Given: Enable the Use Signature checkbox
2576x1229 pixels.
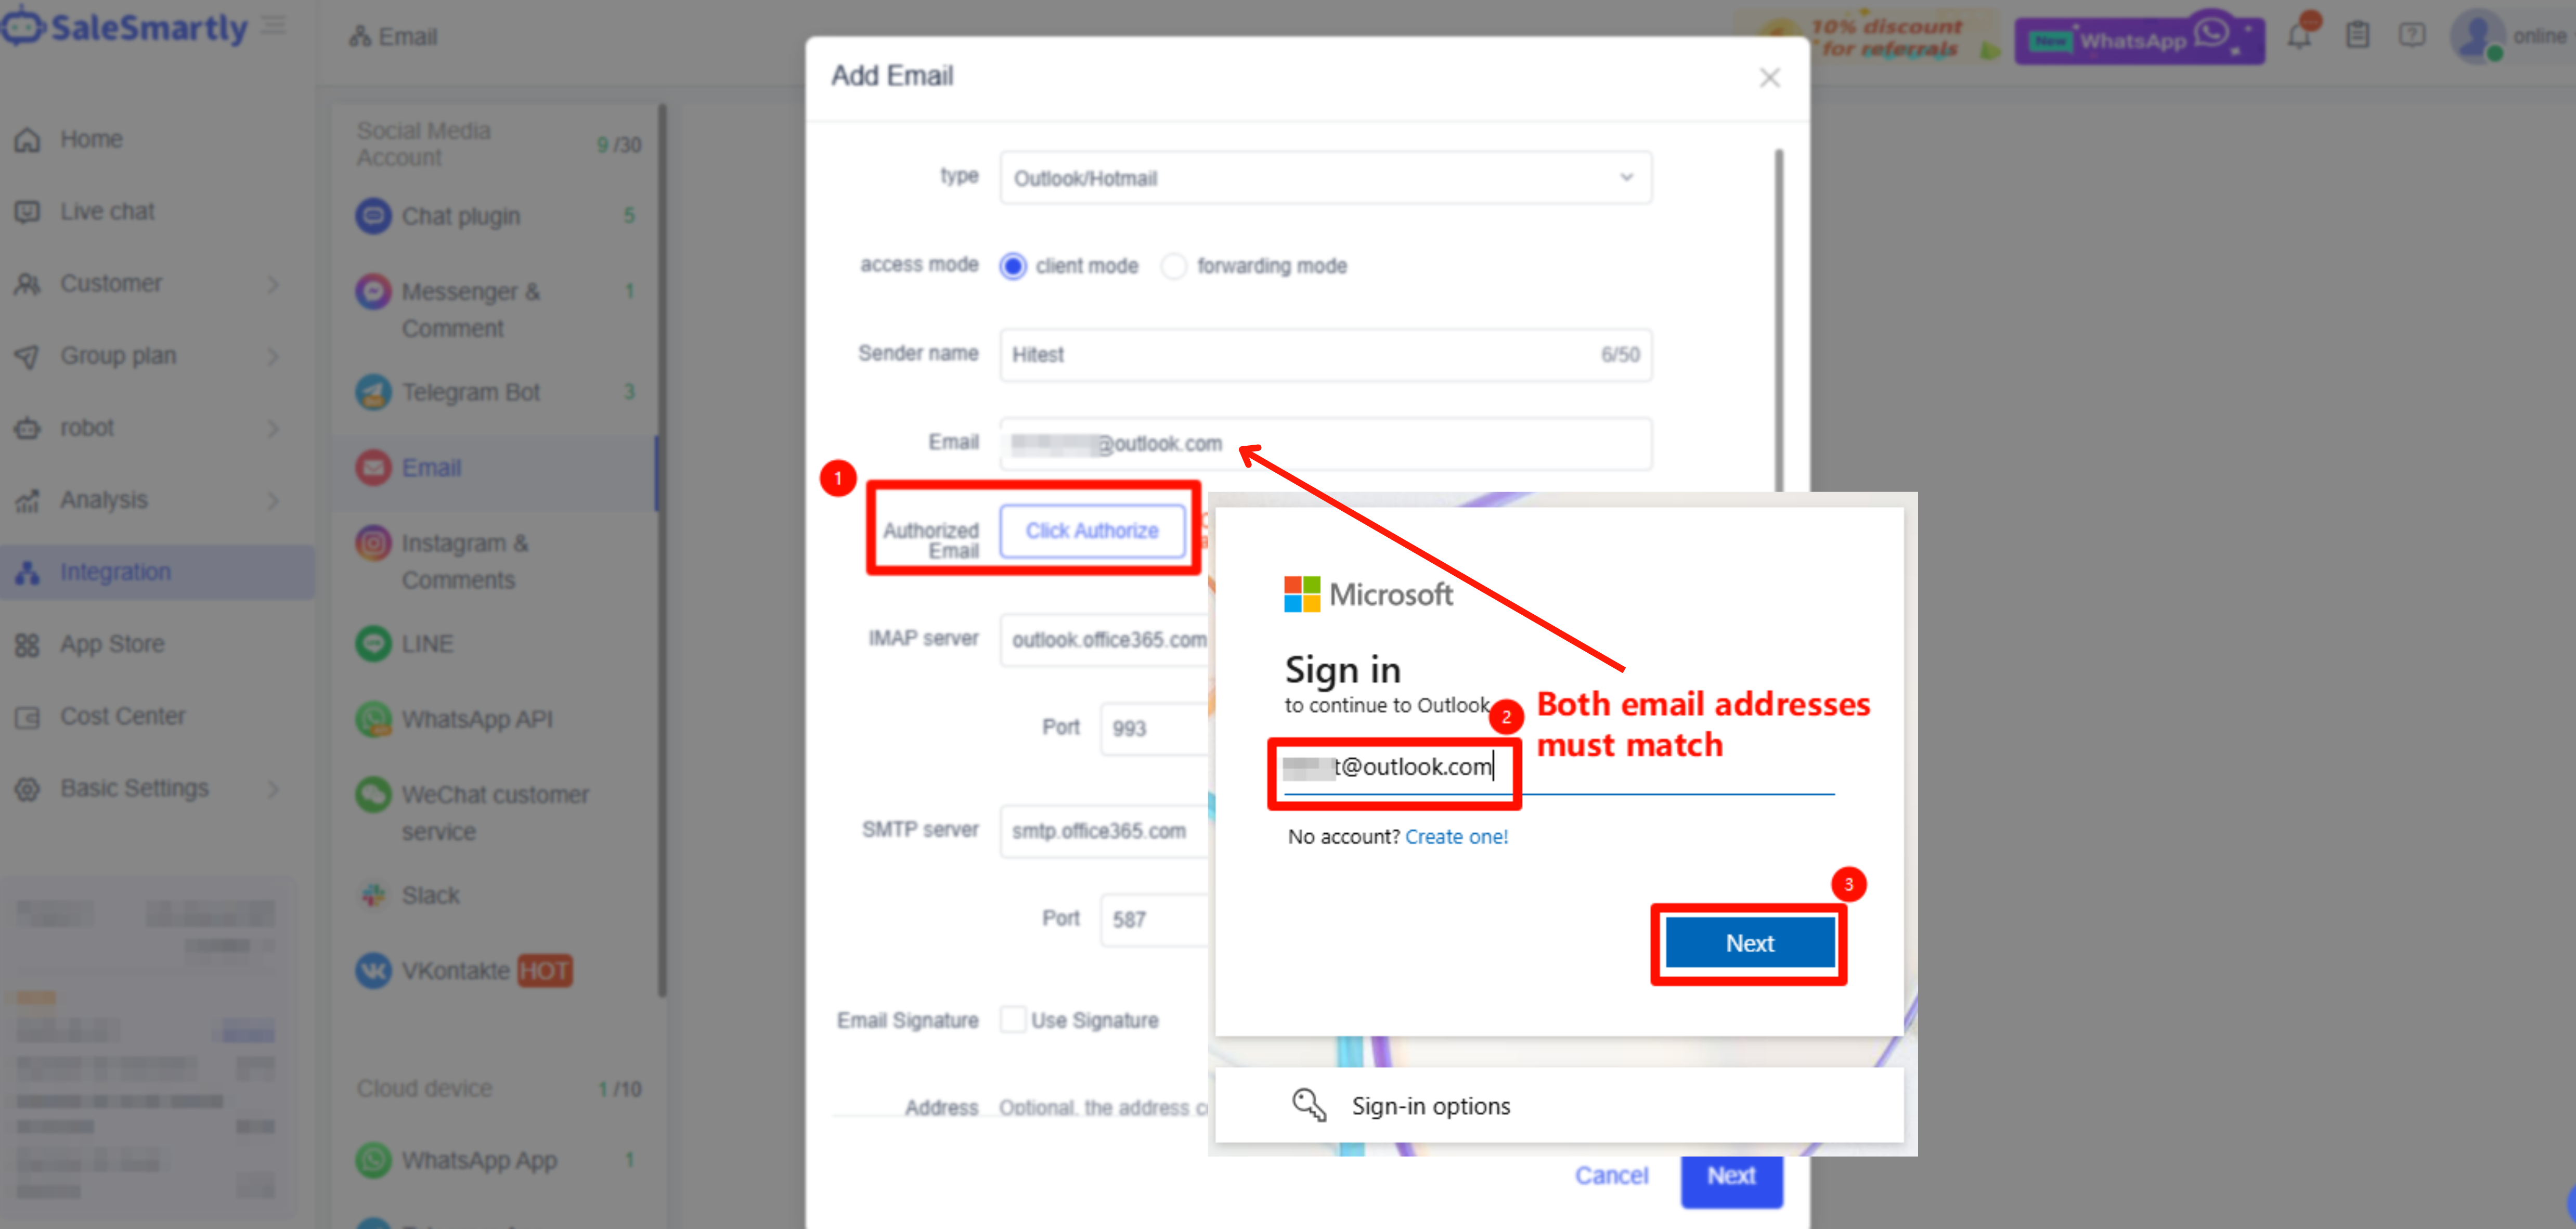Looking at the screenshot, I should tap(1013, 1019).
